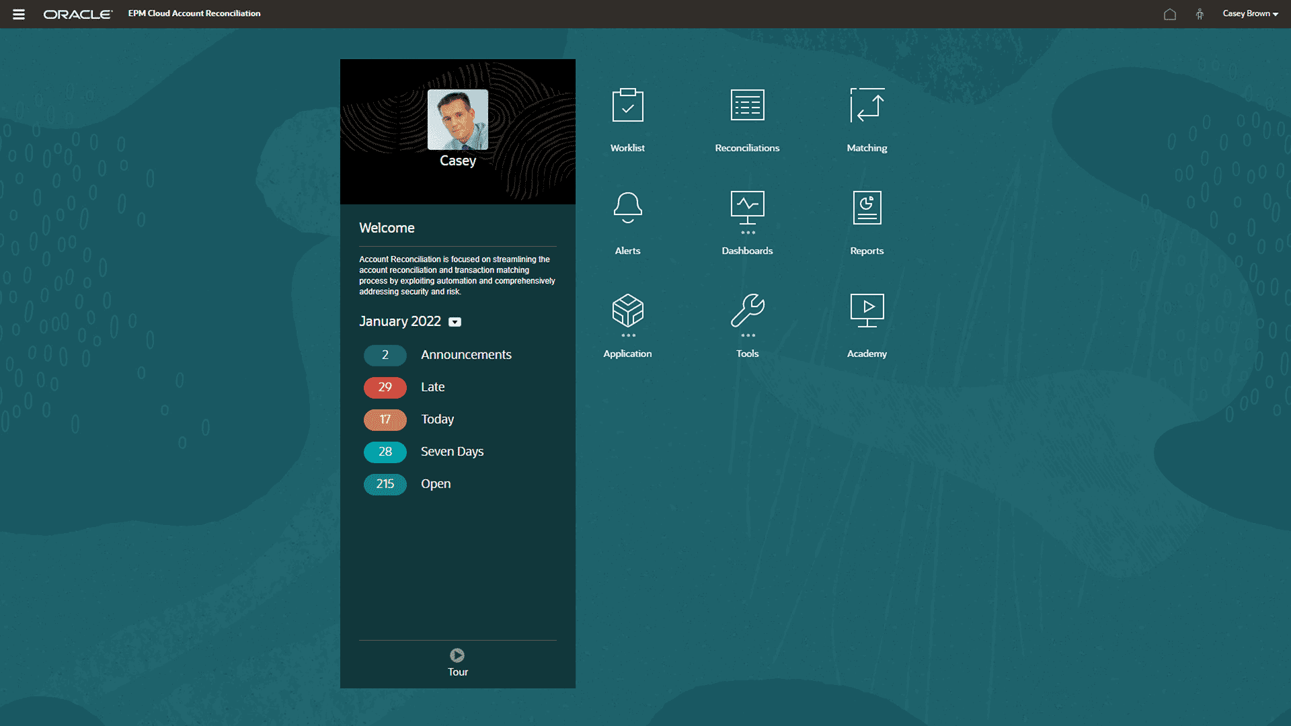Screen dimensions: 1291x726
Task: Open the Reports icon
Action: coord(867,208)
